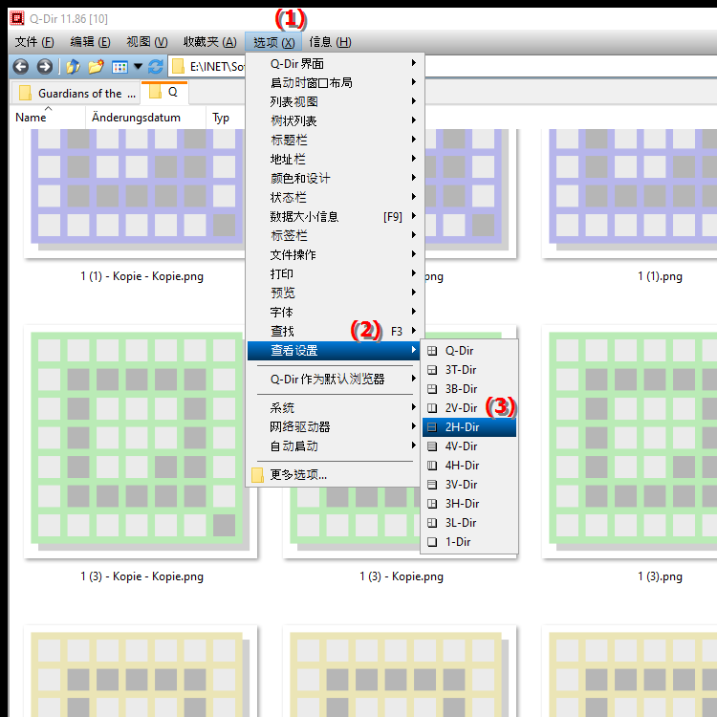The image size is (717, 717).
Task: Open the 收藏夹 (A) menu
Action: point(210,42)
